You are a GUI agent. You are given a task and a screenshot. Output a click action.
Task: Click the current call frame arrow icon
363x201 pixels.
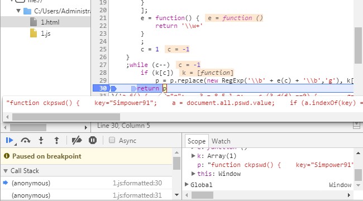point(6,183)
